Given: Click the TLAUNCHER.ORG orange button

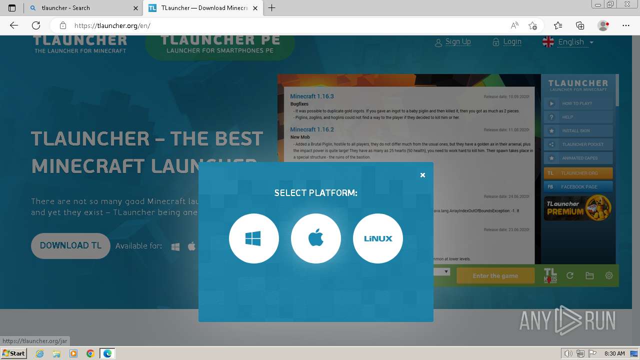Looking at the screenshot, I should (578, 173).
